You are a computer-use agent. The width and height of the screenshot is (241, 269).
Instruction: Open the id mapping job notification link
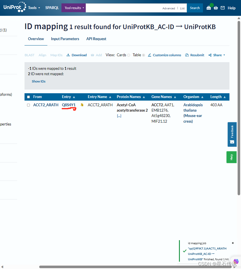(x=207, y=254)
